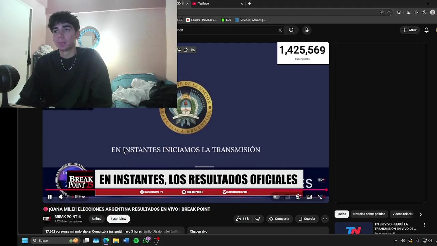
Task: Open Task View on taskbar
Action: click(86, 241)
